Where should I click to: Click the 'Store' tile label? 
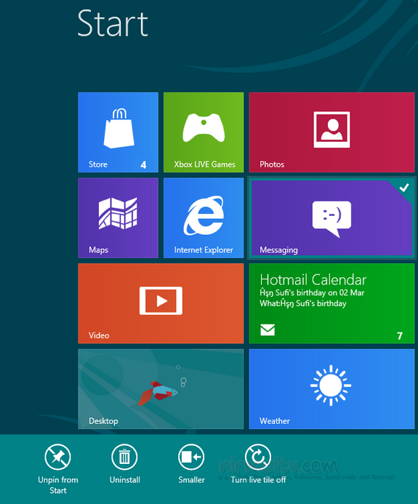click(x=98, y=164)
